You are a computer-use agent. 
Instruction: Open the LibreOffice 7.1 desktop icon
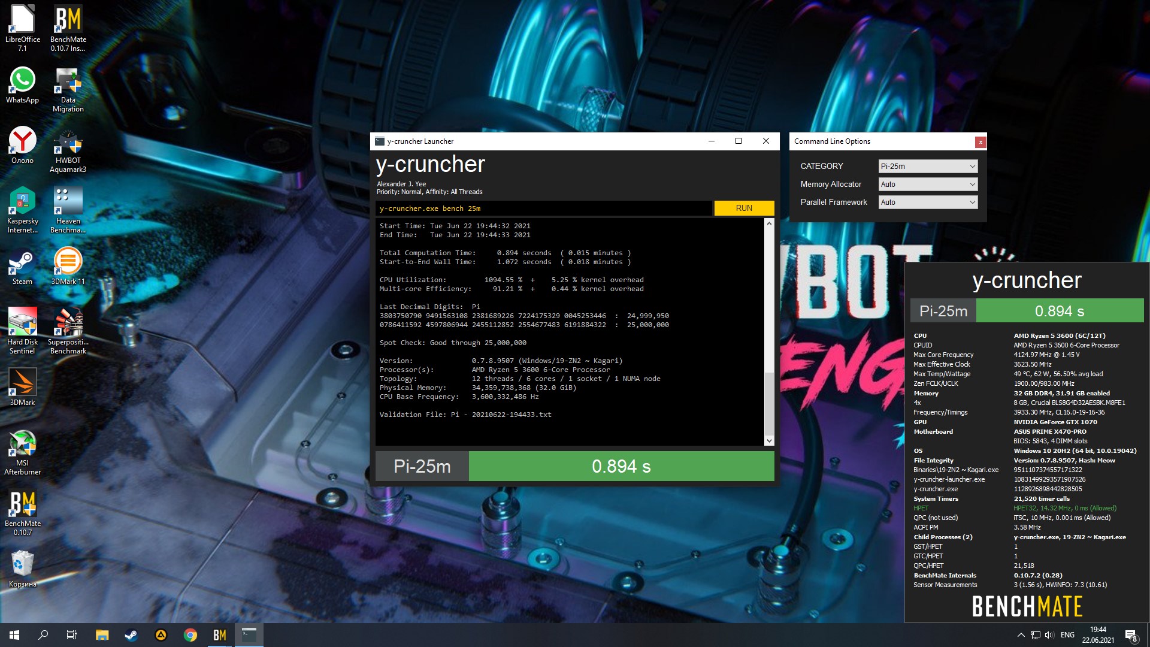coord(23,28)
